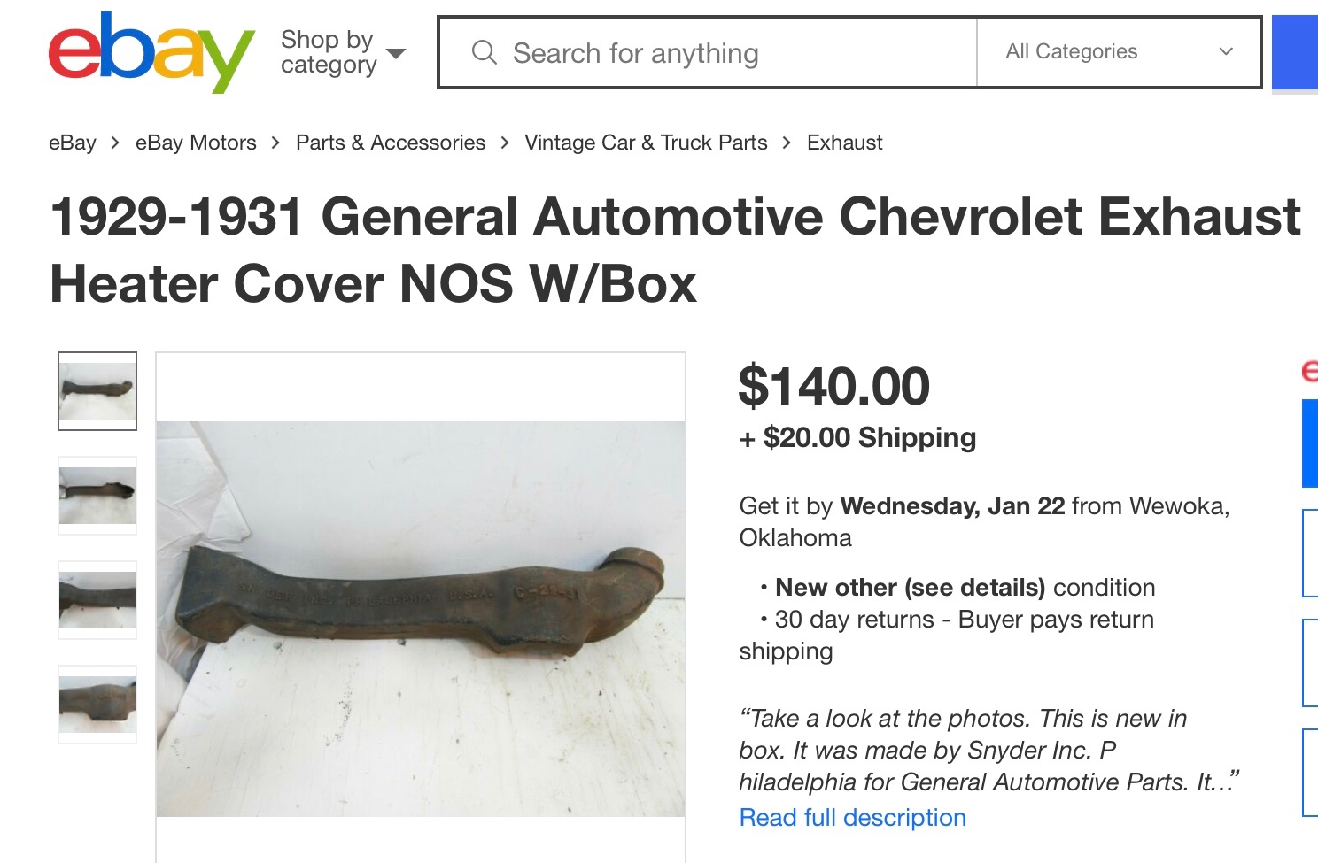
Task: Open the eBay Motors breadcrumb link
Action: click(x=196, y=143)
